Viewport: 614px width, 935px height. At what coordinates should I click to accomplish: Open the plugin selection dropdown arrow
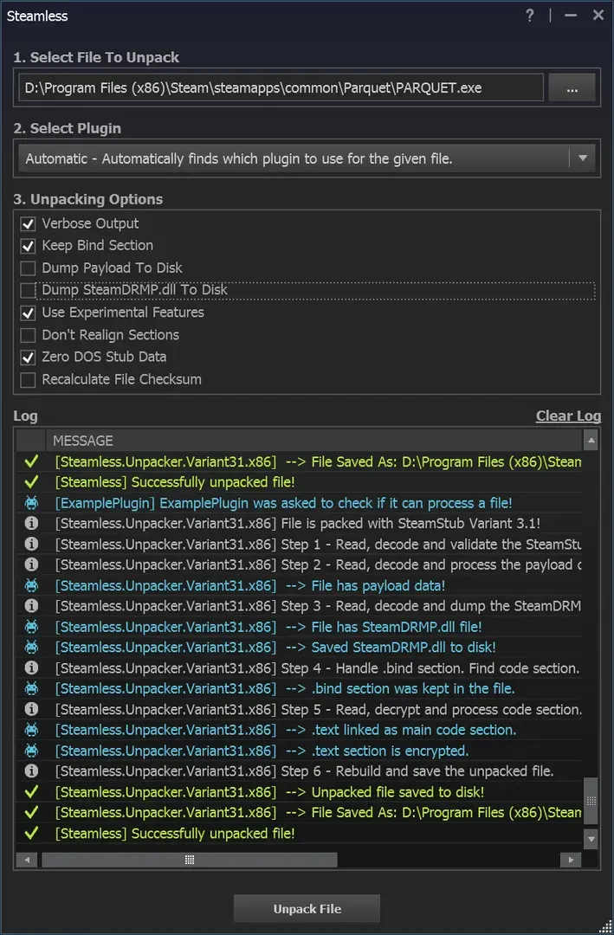pos(583,158)
